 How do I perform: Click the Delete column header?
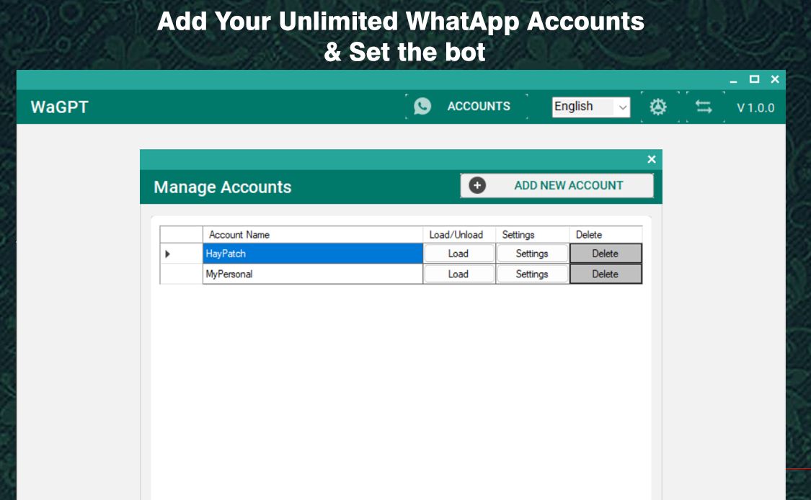[606, 235]
